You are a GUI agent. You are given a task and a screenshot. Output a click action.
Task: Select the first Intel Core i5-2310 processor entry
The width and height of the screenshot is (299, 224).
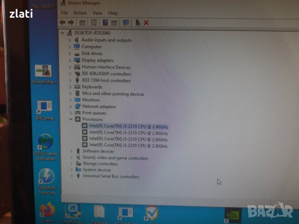click(x=128, y=126)
